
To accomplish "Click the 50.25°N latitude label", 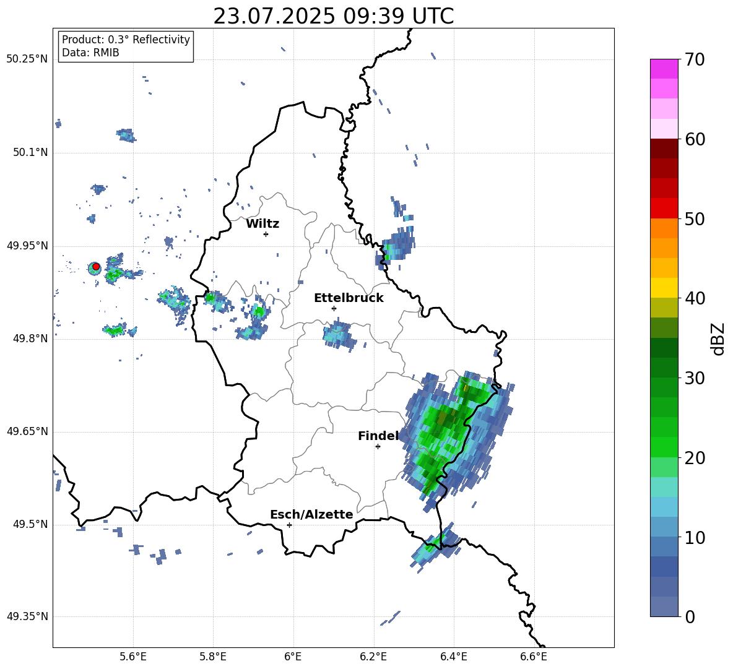I will pyautogui.click(x=27, y=59).
